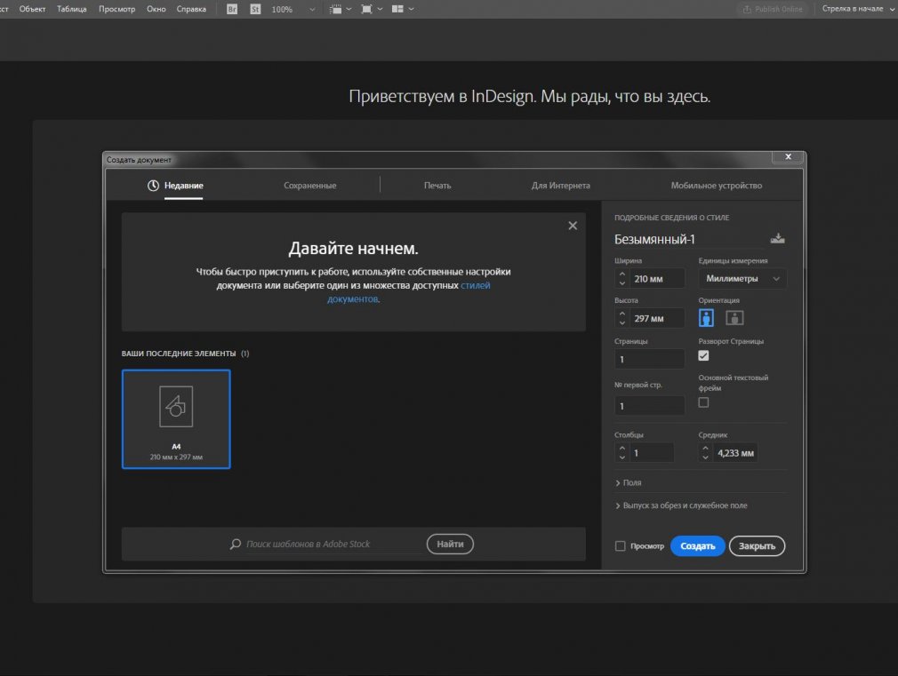This screenshot has height=676, width=898.
Task: Open the 'Таблица' menu
Action: coord(72,9)
